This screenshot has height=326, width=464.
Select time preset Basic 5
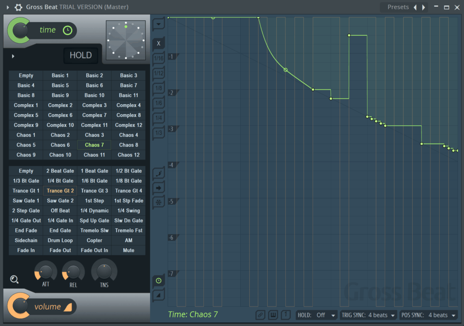click(60, 86)
